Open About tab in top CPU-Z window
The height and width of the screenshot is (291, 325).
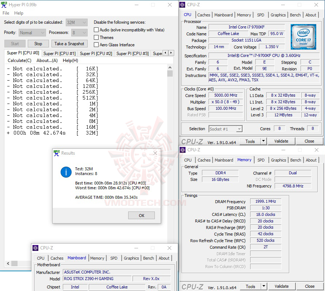pos(311,15)
